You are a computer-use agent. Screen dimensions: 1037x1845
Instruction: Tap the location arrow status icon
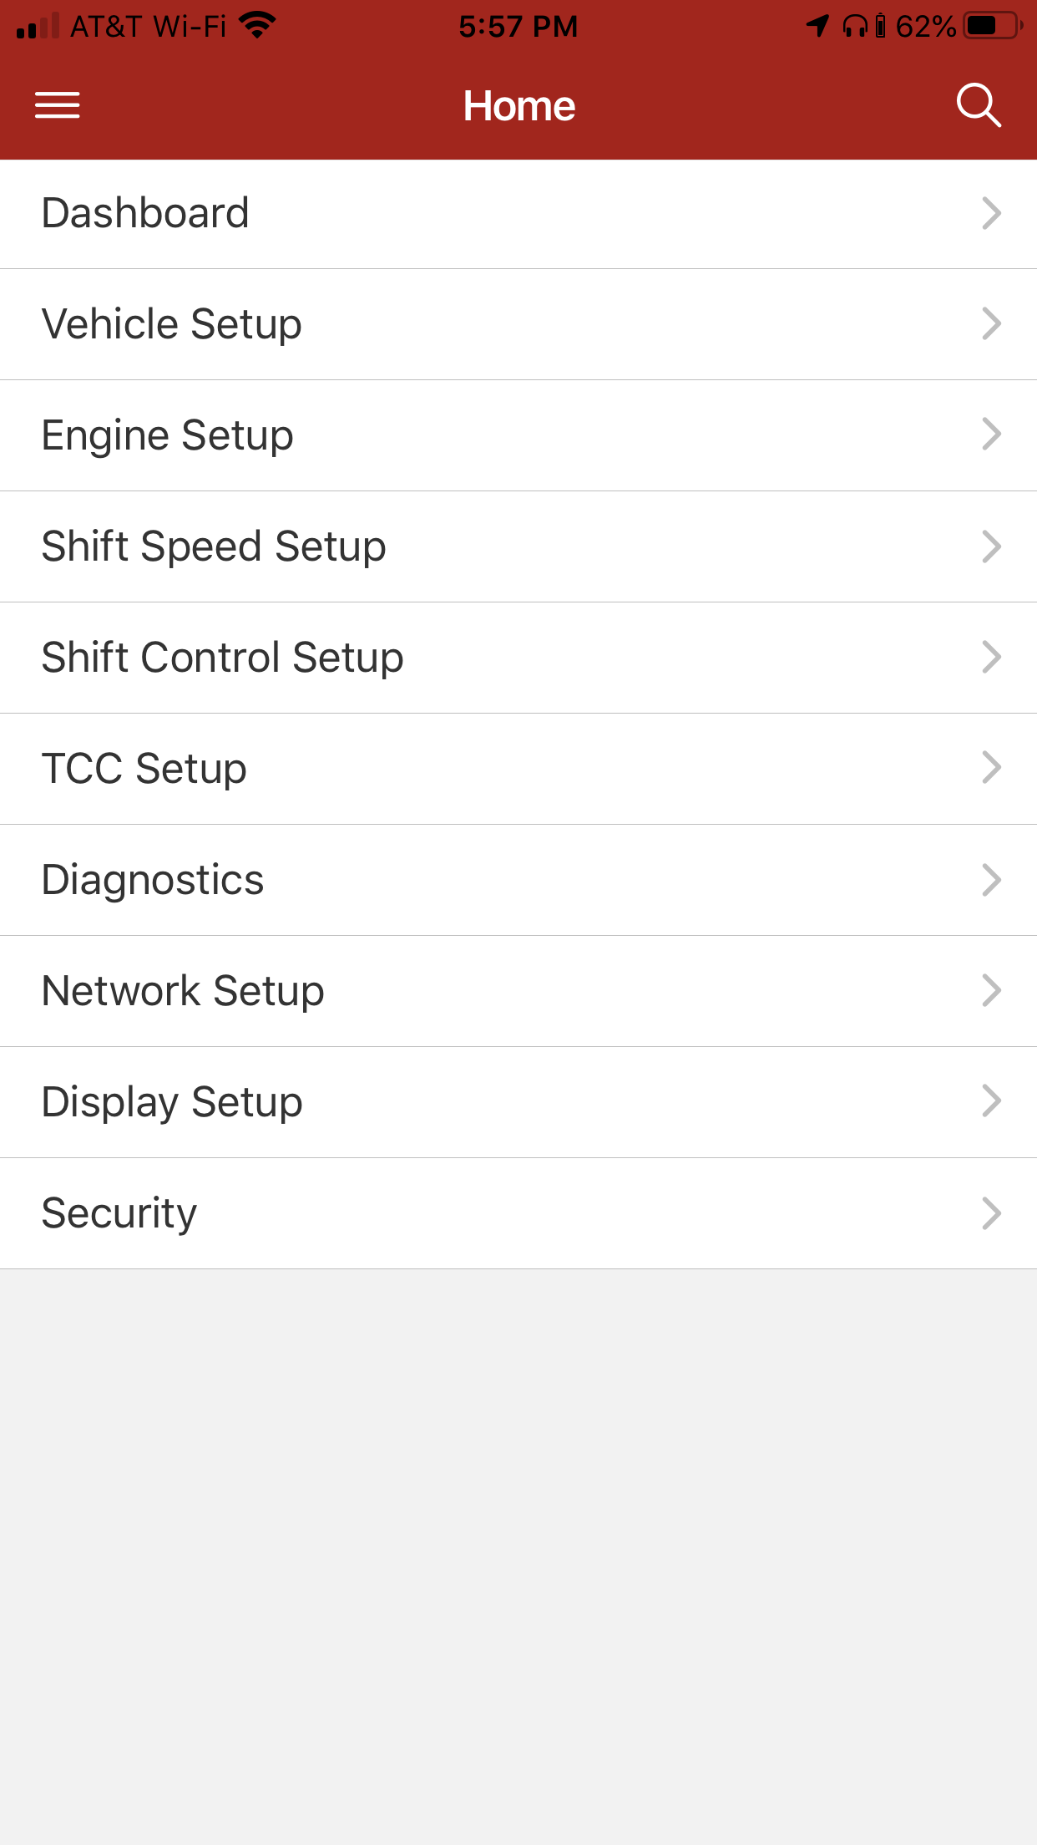[817, 26]
